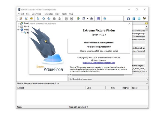Open the File menu
Screen dimensions: 165x114
point(28,14)
